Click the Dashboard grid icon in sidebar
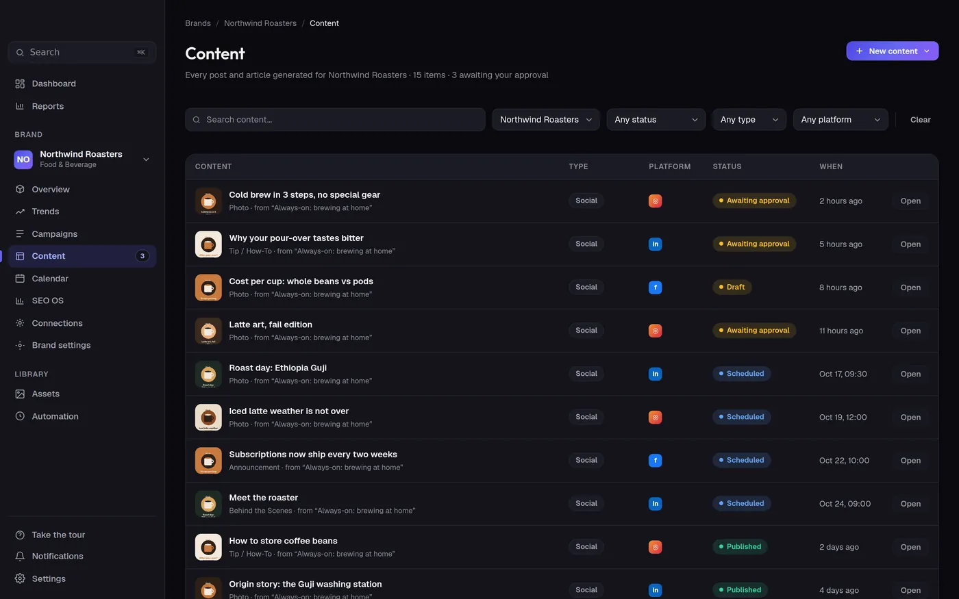 20,84
